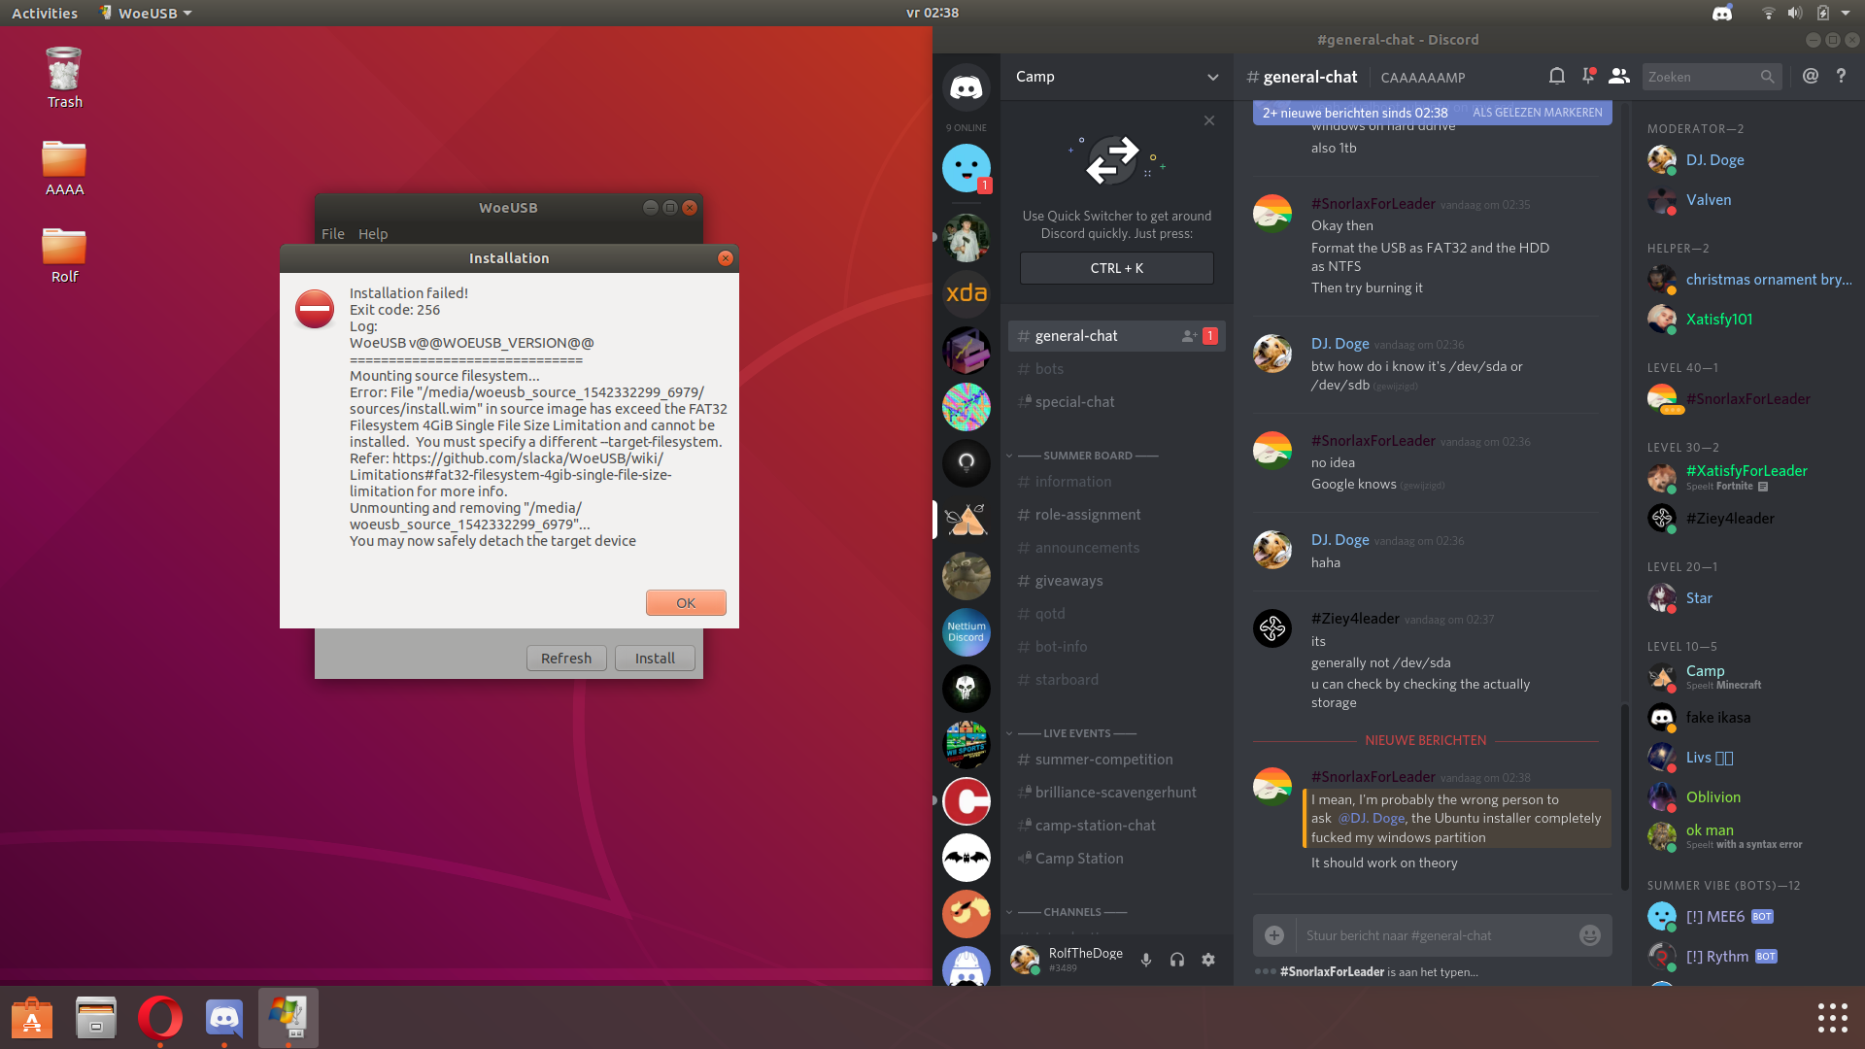Focus the message box for #general-chat
The height and width of the screenshot is (1049, 1865).
click(1437, 935)
